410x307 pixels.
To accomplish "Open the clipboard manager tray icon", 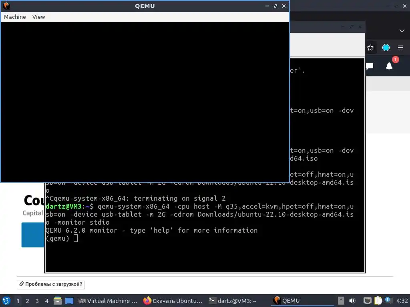I will (378, 301).
